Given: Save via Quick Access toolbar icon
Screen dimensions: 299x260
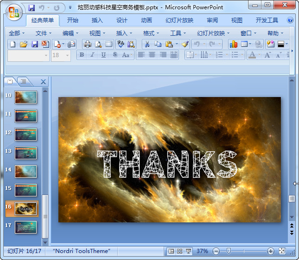Looking at the screenshot, I should [x=32, y=7].
